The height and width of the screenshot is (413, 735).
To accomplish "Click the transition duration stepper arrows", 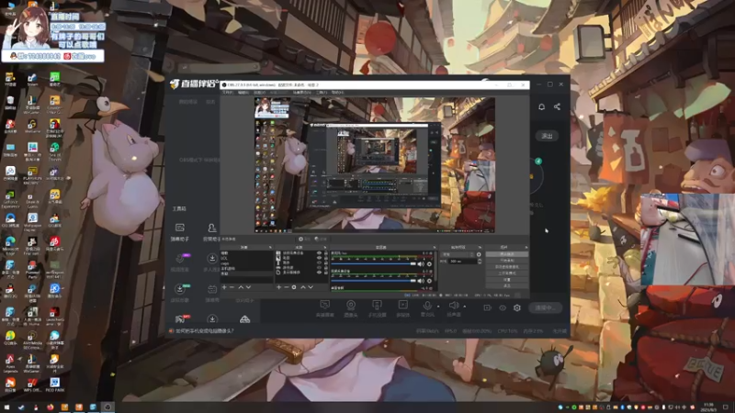I will (x=480, y=262).
